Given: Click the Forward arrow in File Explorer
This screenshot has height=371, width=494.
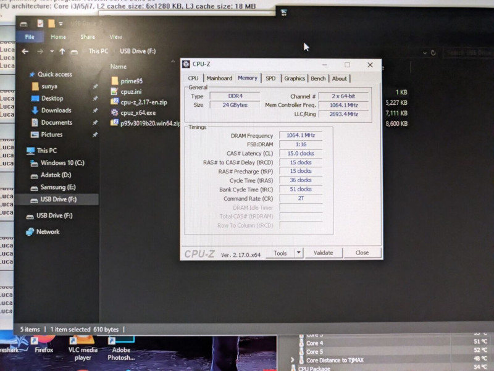Looking at the screenshot, I should tap(40, 51).
